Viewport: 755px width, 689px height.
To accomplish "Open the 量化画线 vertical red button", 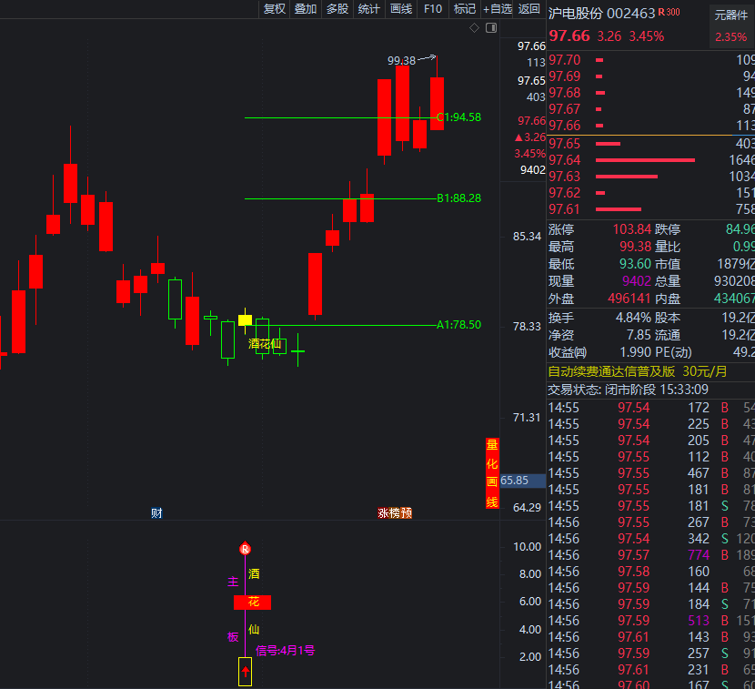I will pos(492,473).
